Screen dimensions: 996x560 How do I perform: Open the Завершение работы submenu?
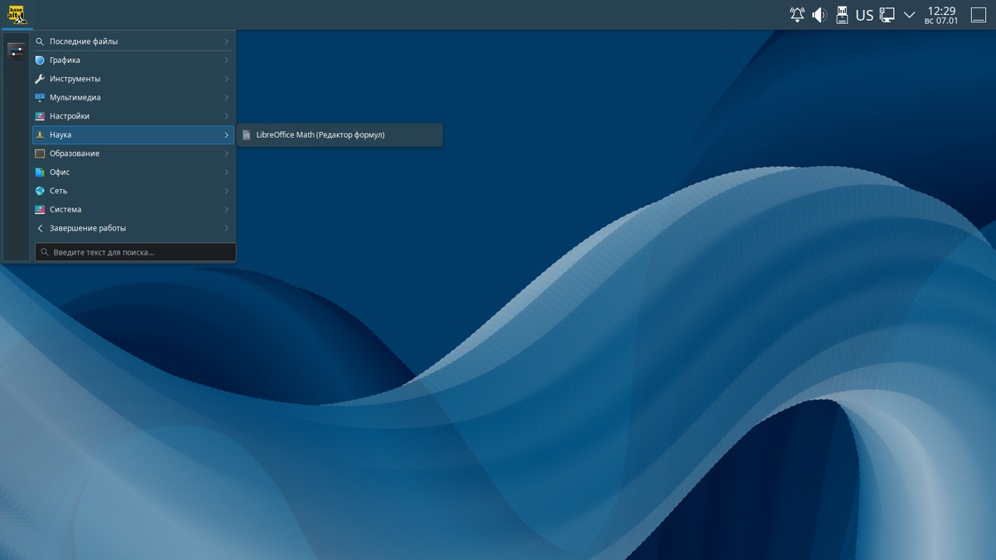133,228
